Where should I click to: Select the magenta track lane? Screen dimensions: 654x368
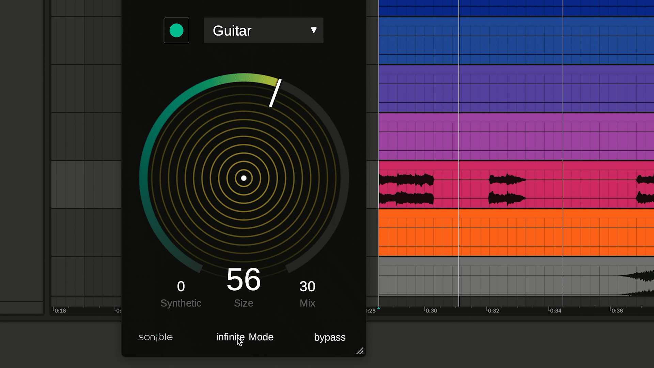pyautogui.click(x=516, y=137)
